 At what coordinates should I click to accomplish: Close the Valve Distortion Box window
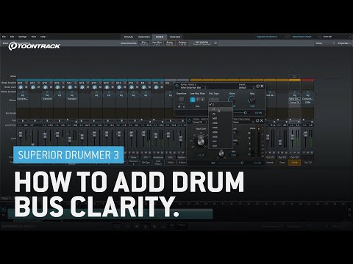pyautogui.click(x=262, y=86)
